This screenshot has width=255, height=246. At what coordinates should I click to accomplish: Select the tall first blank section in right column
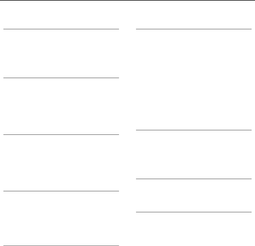pyautogui.click(x=194, y=79)
